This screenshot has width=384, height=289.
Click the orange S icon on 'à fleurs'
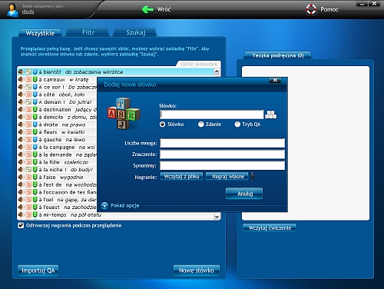coord(28,132)
